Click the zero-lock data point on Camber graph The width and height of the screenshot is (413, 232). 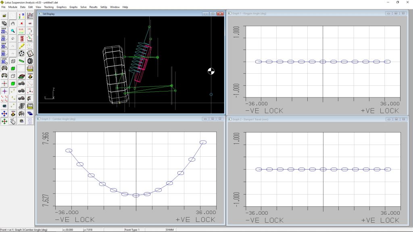point(136,195)
